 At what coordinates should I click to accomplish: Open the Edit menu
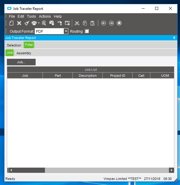click(x=21, y=16)
